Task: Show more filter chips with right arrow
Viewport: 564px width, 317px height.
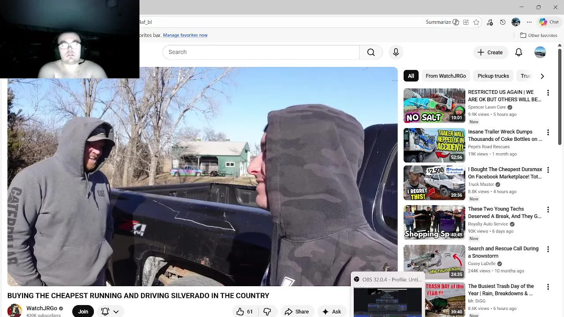Action: tap(542, 76)
